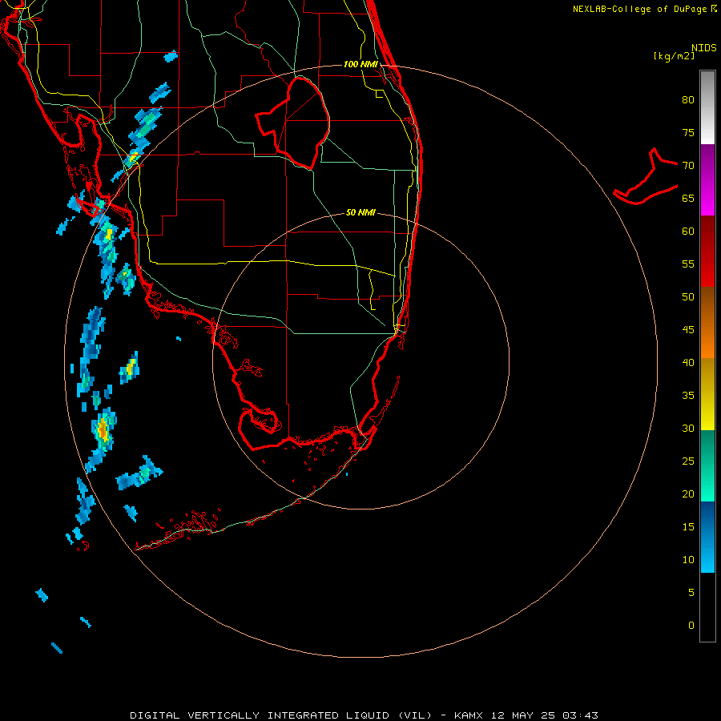Select the 60 value on the legend scale
721x721 pixels.
click(x=688, y=232)
